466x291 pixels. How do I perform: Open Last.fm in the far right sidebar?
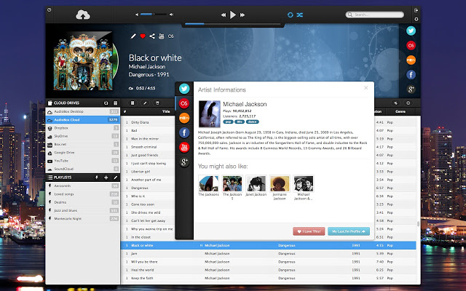point(411,45)
